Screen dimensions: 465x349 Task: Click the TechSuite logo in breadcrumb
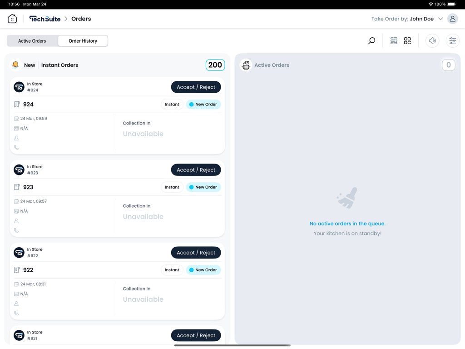[45, 19]
